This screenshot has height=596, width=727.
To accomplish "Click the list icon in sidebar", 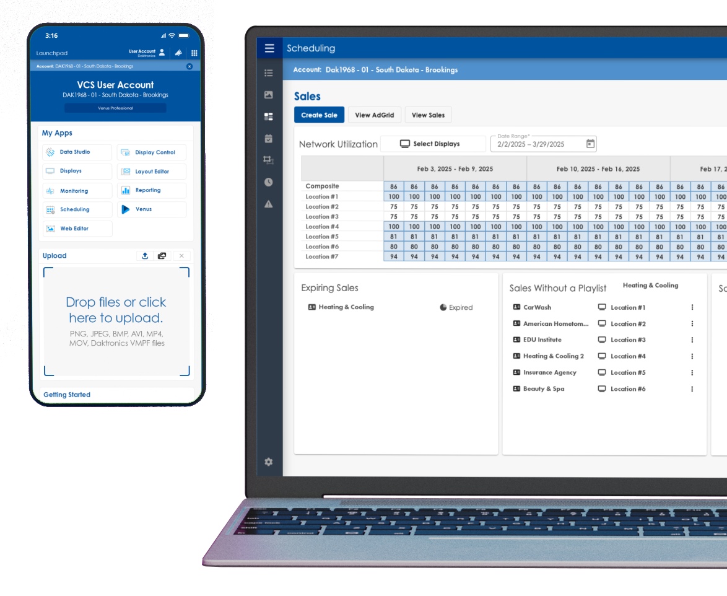I will [269, 73].
